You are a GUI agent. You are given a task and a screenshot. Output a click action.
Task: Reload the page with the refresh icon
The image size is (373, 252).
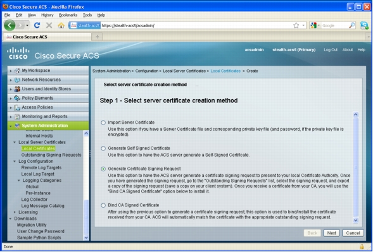[x=37, y=25]
